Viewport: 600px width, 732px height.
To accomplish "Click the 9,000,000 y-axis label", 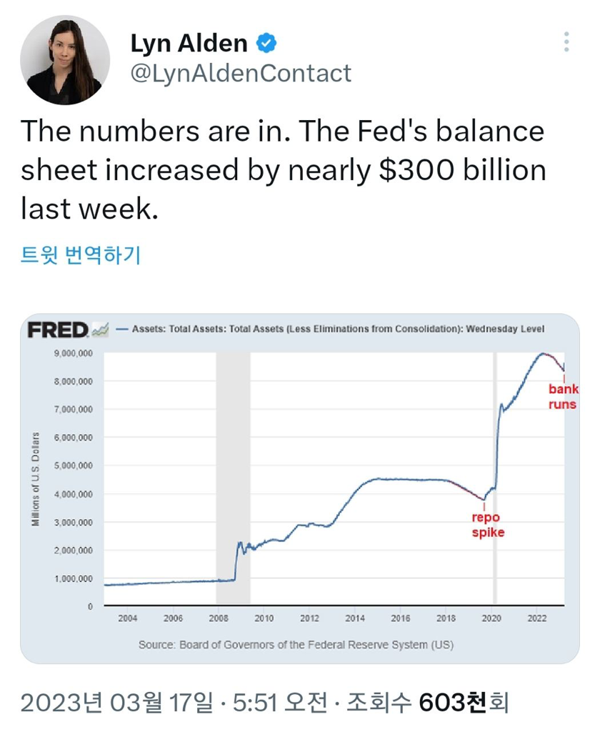I will 74,353.
